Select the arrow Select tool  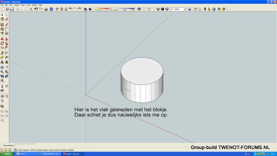pos(2,15)
